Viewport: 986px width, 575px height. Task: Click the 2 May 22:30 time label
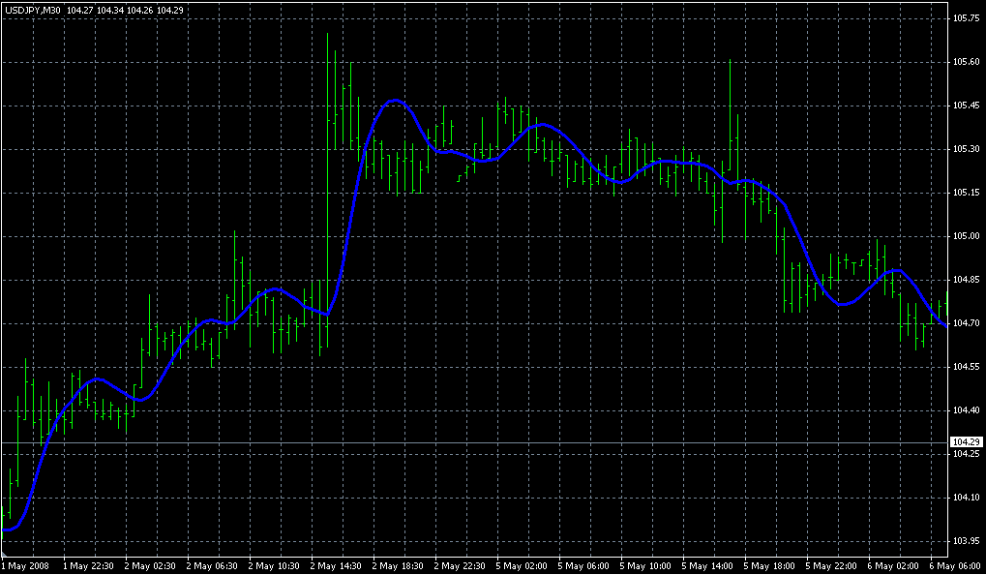tap(461, 566)
